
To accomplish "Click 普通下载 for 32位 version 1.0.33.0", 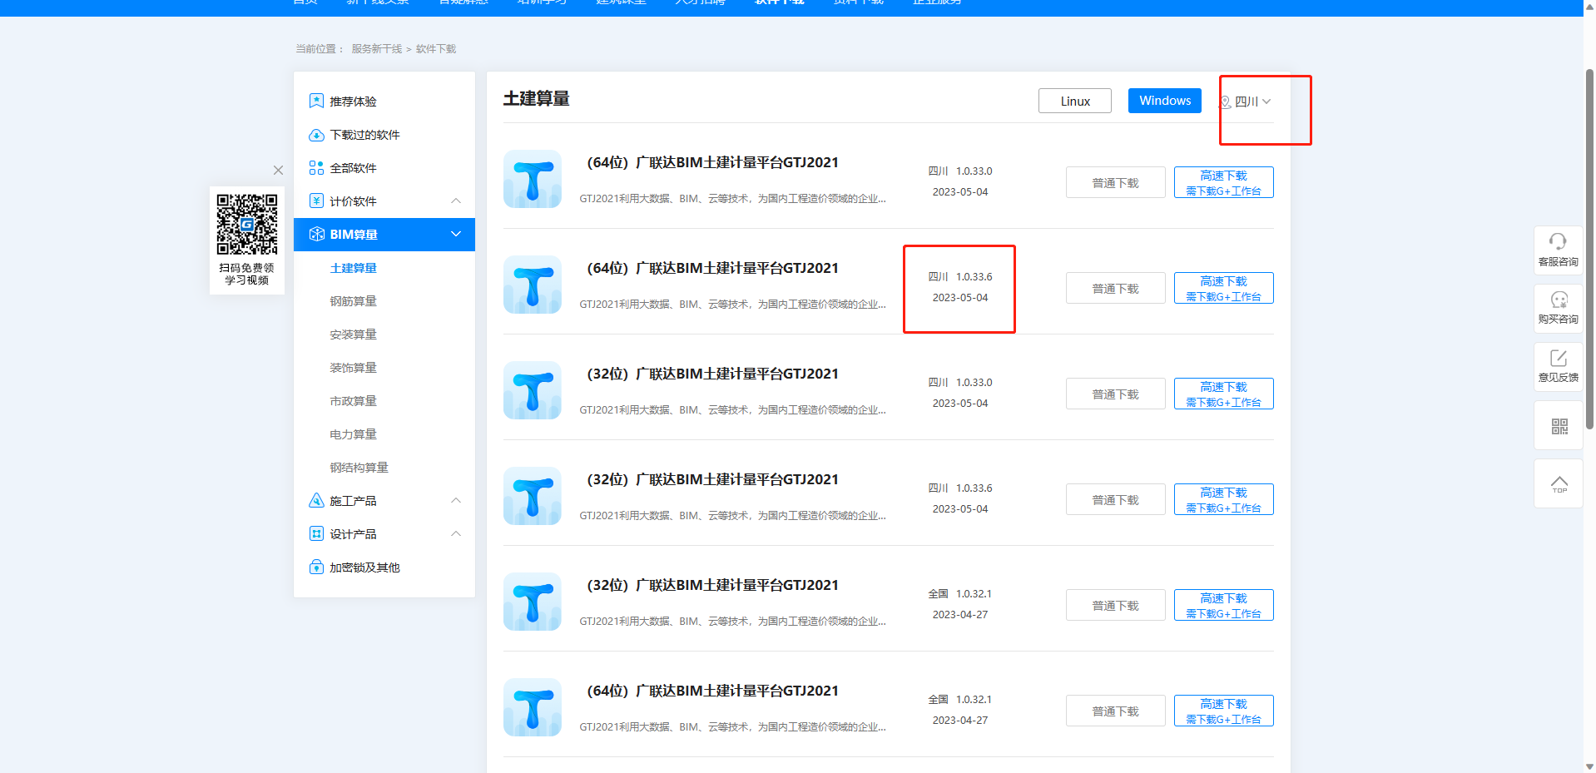I will 1115,394.
